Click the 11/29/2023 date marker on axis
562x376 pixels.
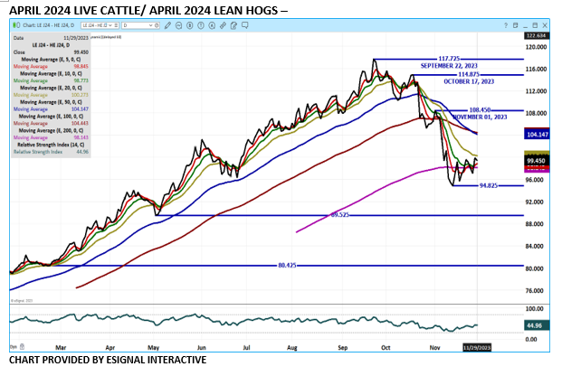point(476,346)
